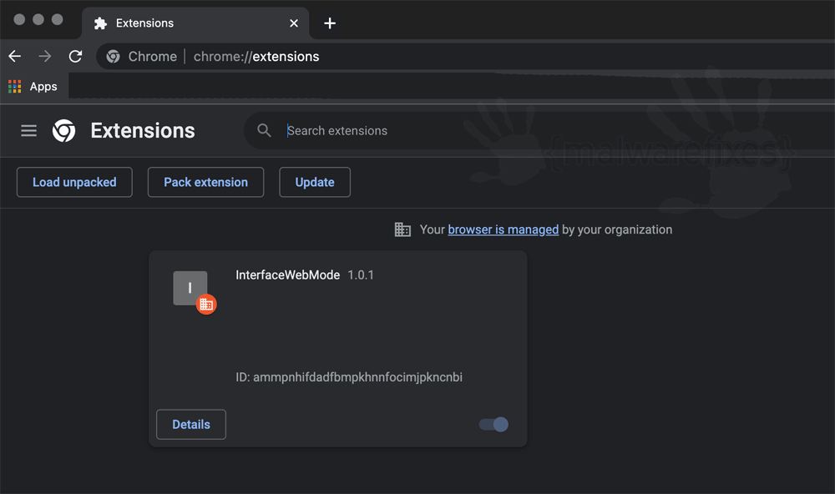
Task: Click the Pack extension button
Action: [205, 182]
